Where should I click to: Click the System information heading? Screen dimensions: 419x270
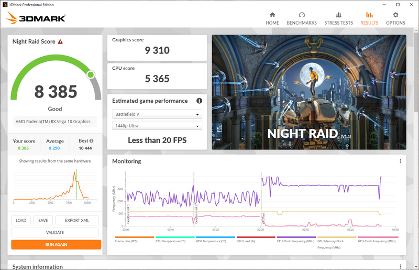[37, 266]
